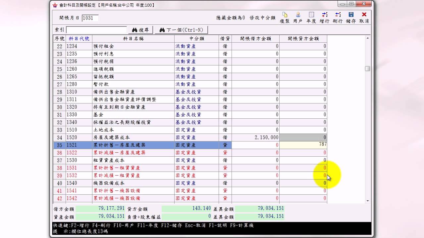424x238 pixels.
Task: Click 負債+股東權益 value 0
Action: 187,217
